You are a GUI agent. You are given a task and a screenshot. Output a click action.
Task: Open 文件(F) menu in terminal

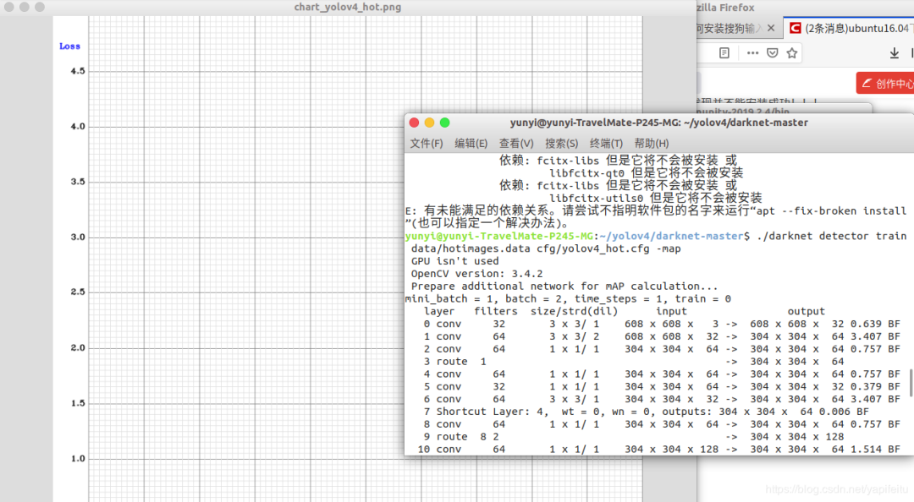point(427,143)
